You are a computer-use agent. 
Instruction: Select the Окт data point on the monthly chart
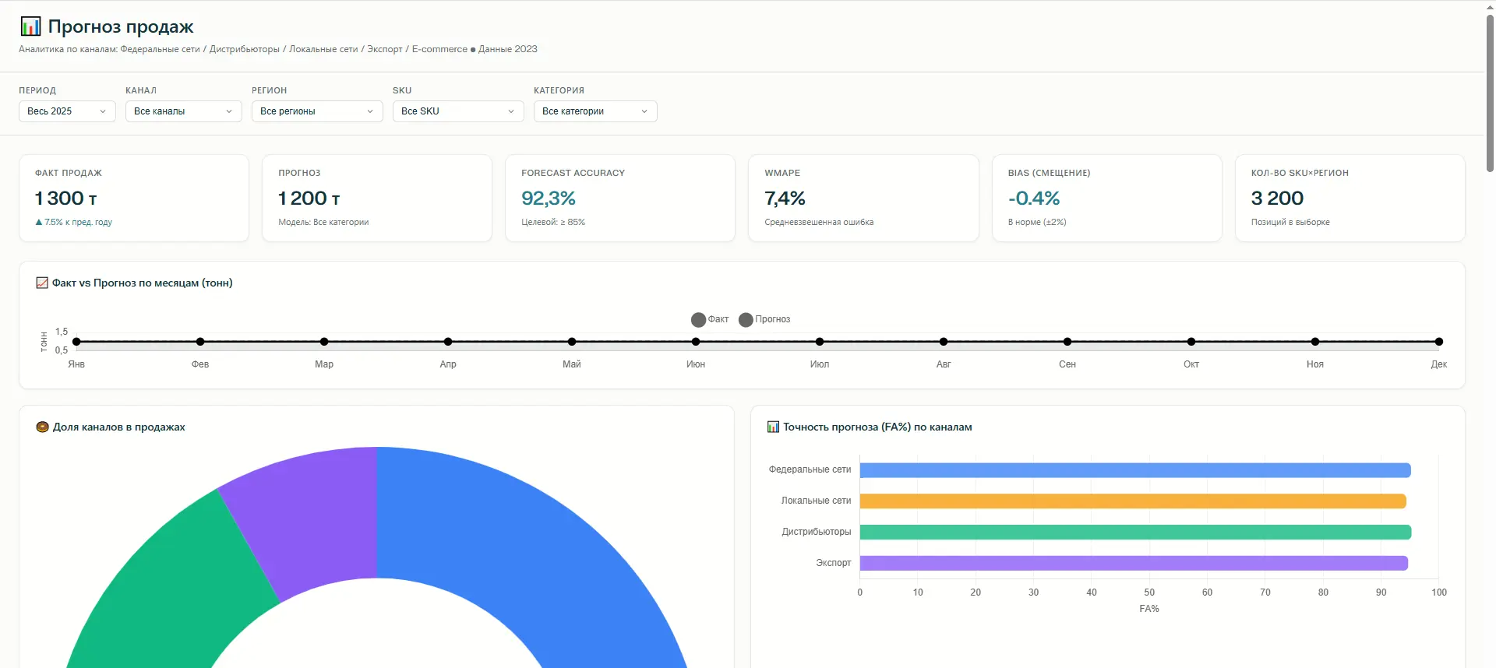coord(1191,342)
